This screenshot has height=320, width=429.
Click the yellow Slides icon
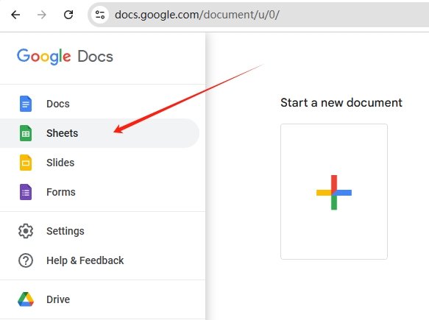(x=26, y=163)
